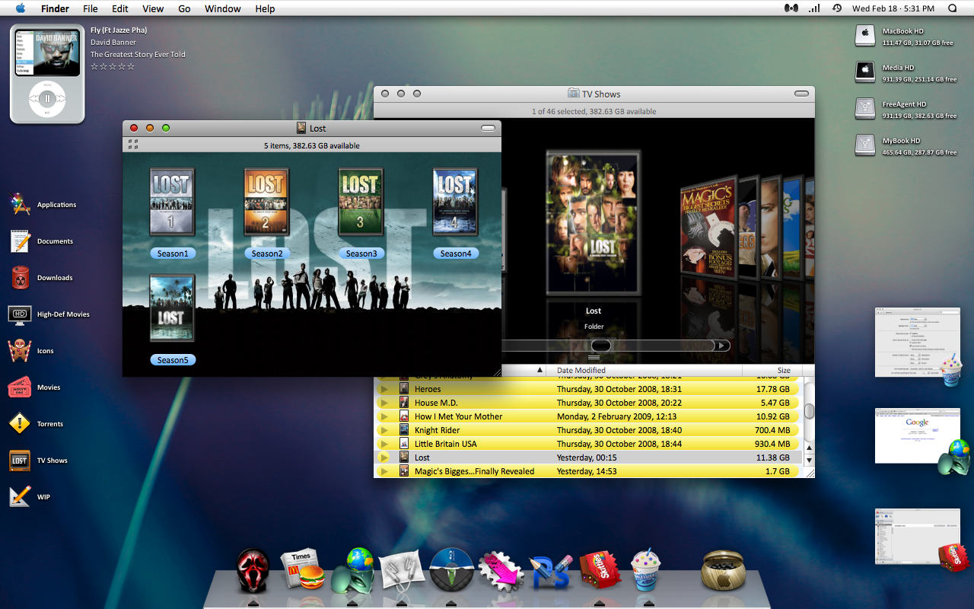Open the wooden Apple pot trash icon

(x=723, y=571)
